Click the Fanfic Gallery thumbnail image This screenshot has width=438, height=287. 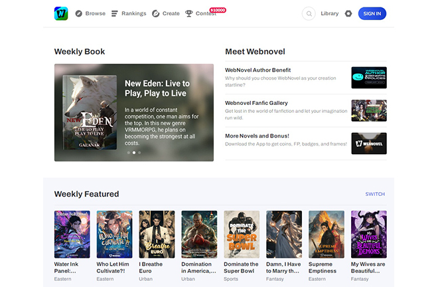coord(369,110)
